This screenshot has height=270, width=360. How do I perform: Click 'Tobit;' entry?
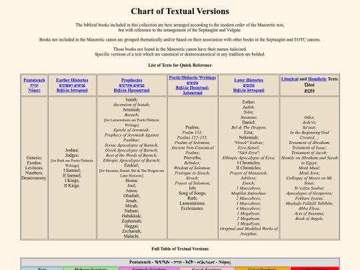(x=249, y=112)
